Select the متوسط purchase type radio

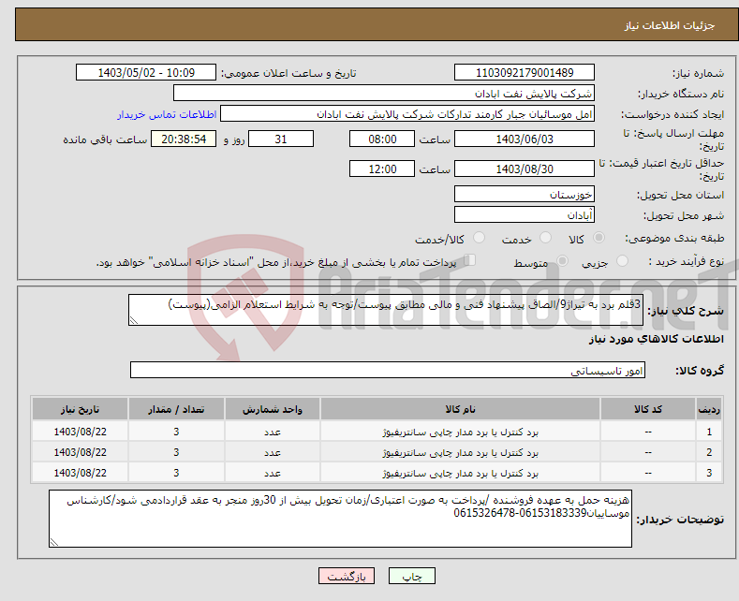click(x=562, y=261)
